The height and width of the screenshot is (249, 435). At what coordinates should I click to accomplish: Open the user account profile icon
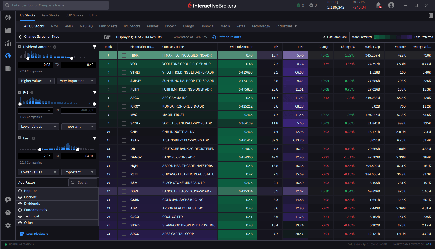[391, 5]
